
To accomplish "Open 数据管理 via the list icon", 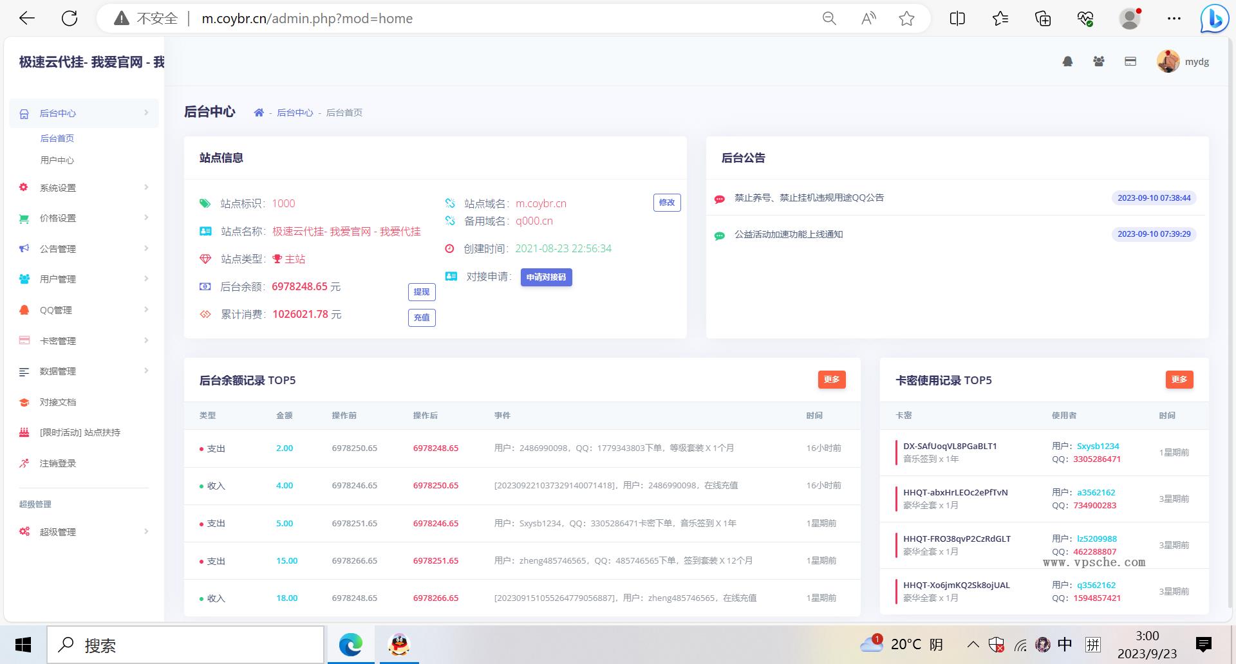I will tap(23, 371).
